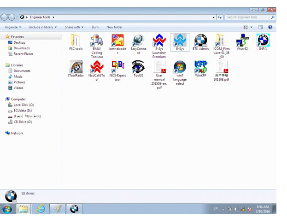Select win7 language select shortcut
Image resolution: width=287 pixels, height=223 pixels.
click(x=180, y=73)
